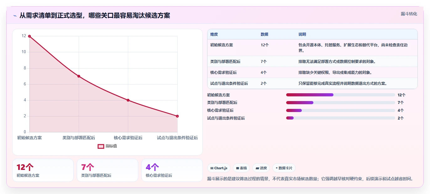The height and width of the screenshot is (194, 430).
Task: Toggle the 指标值 legend swatch
Action: click(101, 146)
